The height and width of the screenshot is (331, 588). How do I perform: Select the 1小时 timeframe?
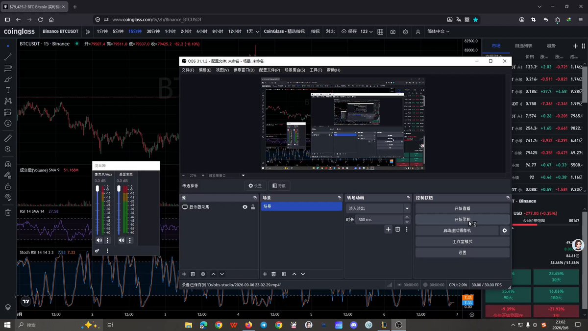coord(170,31)
